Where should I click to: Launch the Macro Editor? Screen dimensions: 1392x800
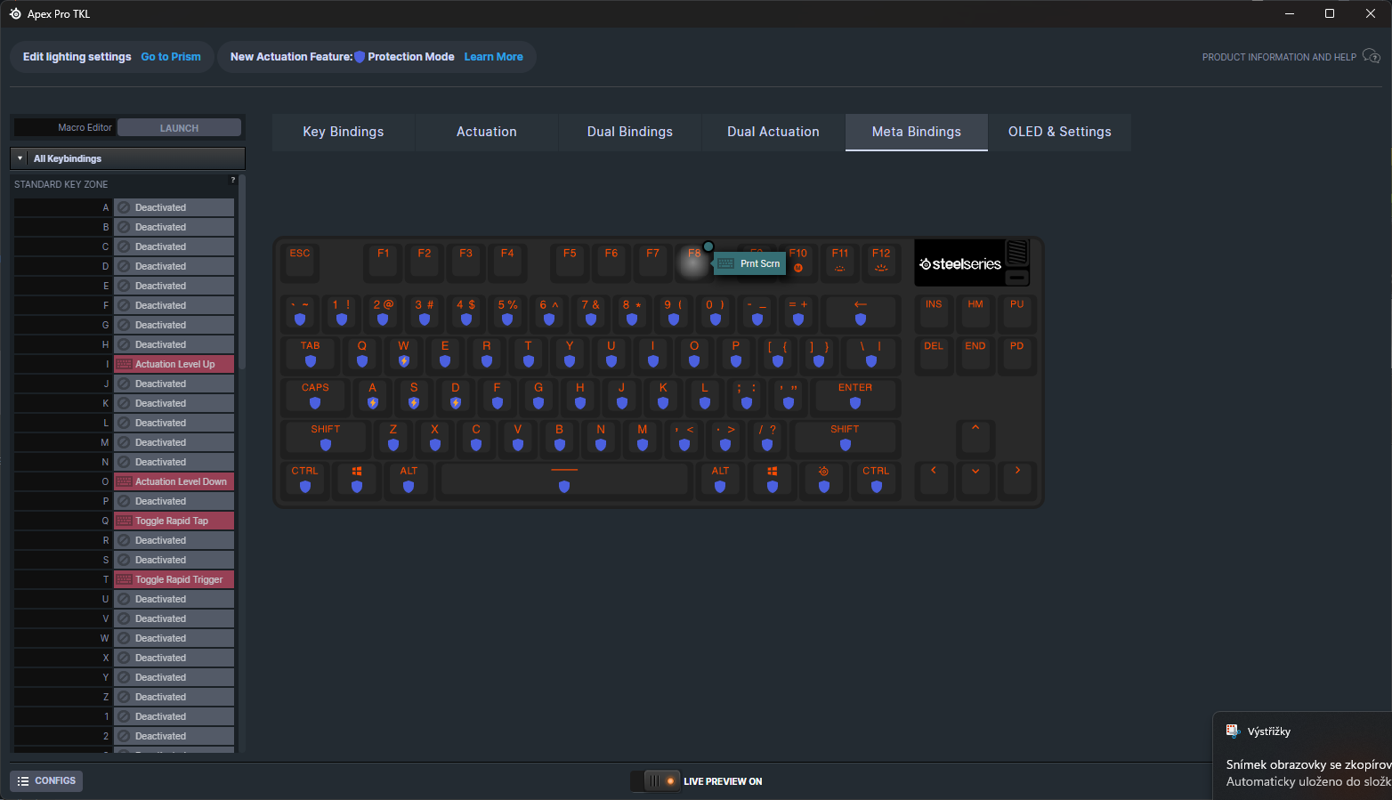(179, 126)
